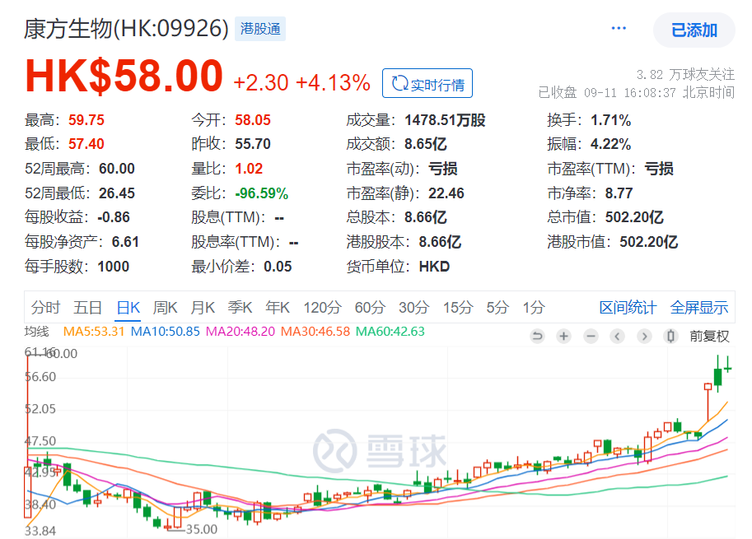The height and width of the screenshot is (539, 752).
Task: Click the +4.13% change percentage
Action: 333,83
